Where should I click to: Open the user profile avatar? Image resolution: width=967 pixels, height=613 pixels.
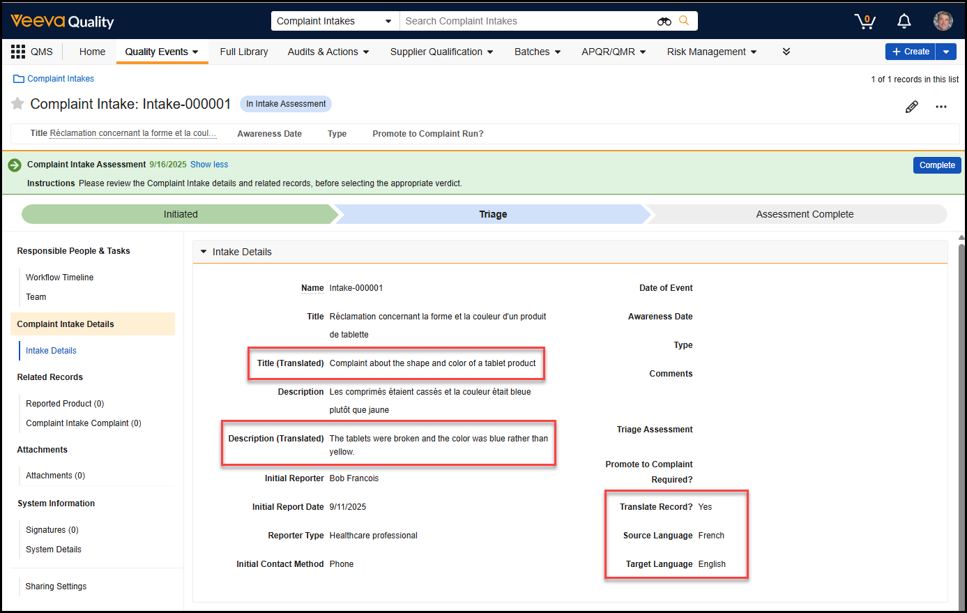(x=943, y=21)
